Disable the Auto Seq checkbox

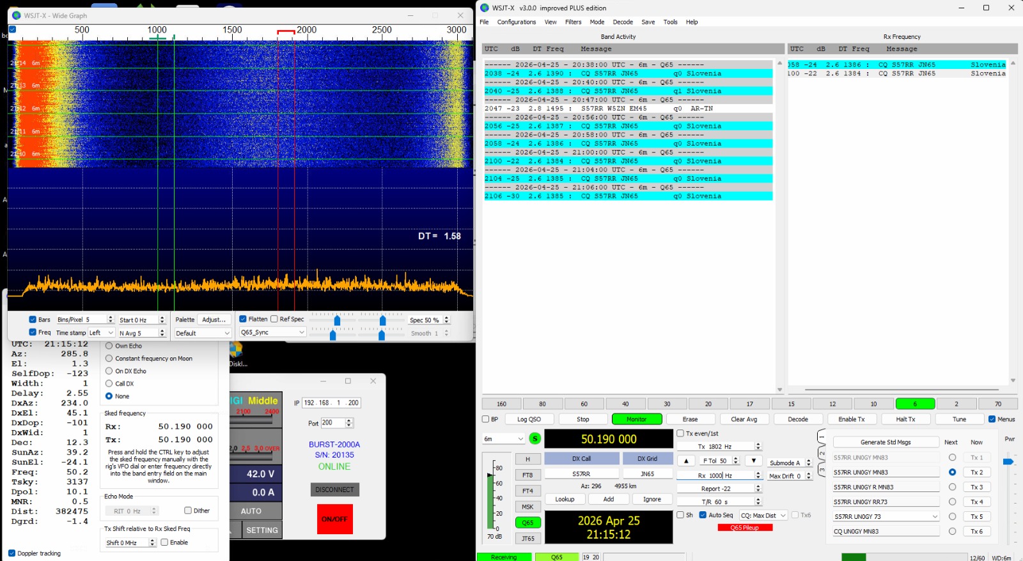(x=703, y=515)
